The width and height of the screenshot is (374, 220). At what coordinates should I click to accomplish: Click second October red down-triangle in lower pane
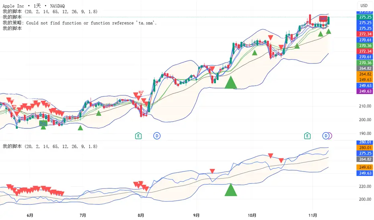coord(281,160)
